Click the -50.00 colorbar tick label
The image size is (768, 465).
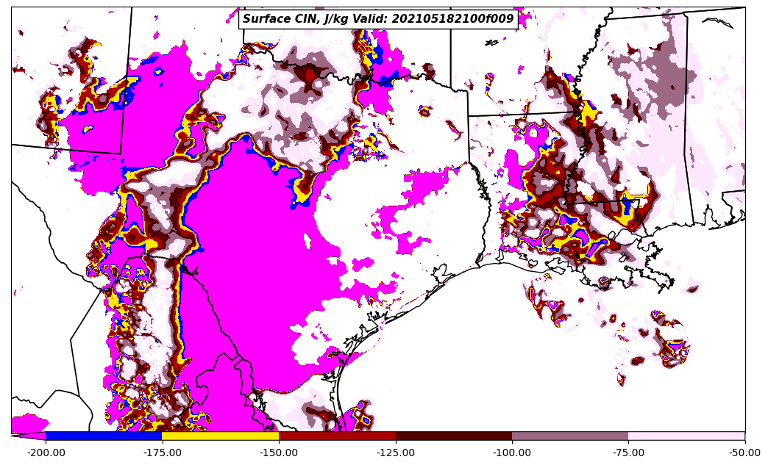click(x=744, y=453)
